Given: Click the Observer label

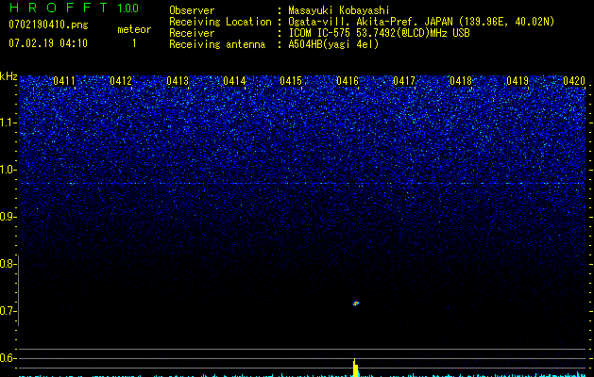Looking at the screenshot, I should (192, 10).
